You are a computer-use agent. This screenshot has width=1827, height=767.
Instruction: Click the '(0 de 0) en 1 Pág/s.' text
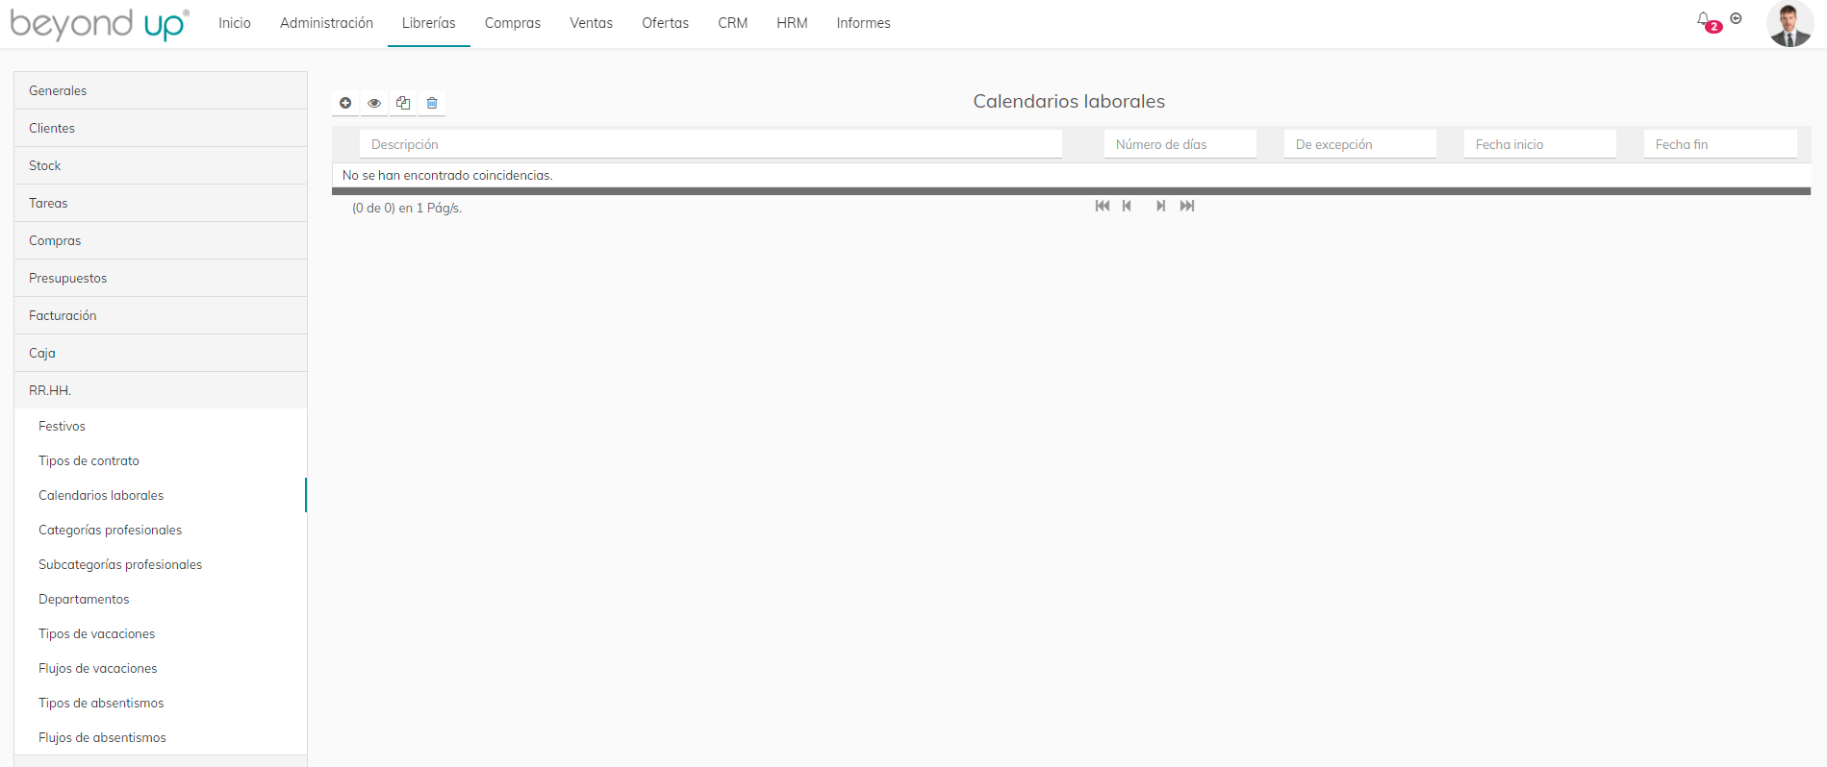pos(407,208)
